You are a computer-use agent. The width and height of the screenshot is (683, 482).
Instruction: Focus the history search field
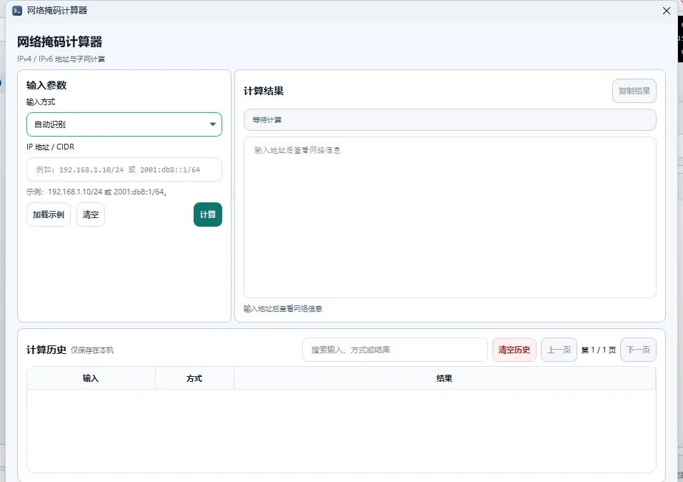coord(395,350)
